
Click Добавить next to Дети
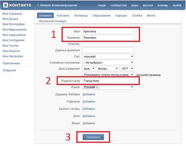tap(89, 116)
